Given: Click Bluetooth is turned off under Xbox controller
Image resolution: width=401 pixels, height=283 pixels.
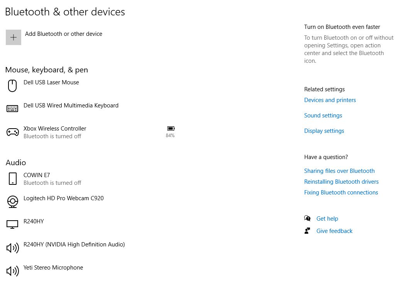Looking at the screenshot, I should pos(52,136).
